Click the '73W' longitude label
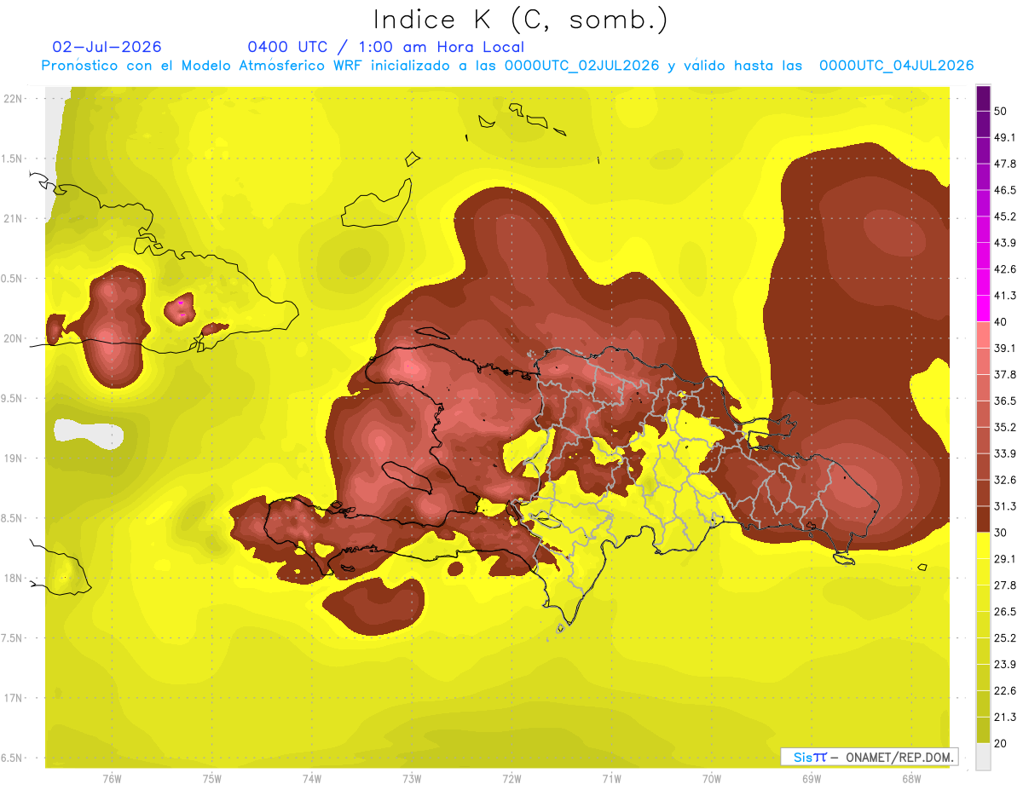 pyautogui.click(x=412, y=779)
